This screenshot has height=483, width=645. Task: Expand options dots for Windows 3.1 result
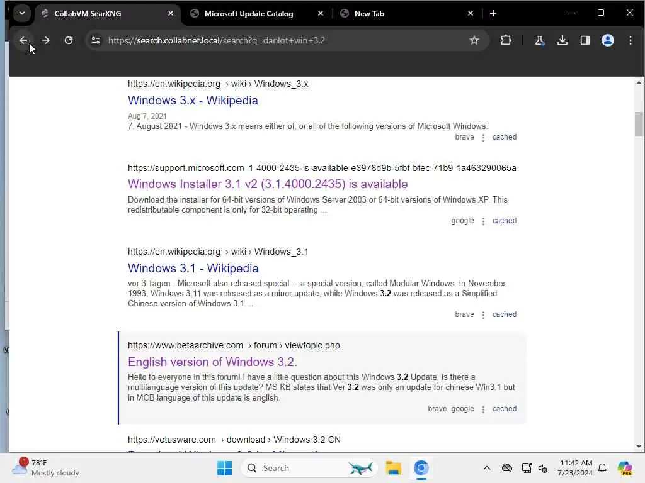click(x=483, y=315)
